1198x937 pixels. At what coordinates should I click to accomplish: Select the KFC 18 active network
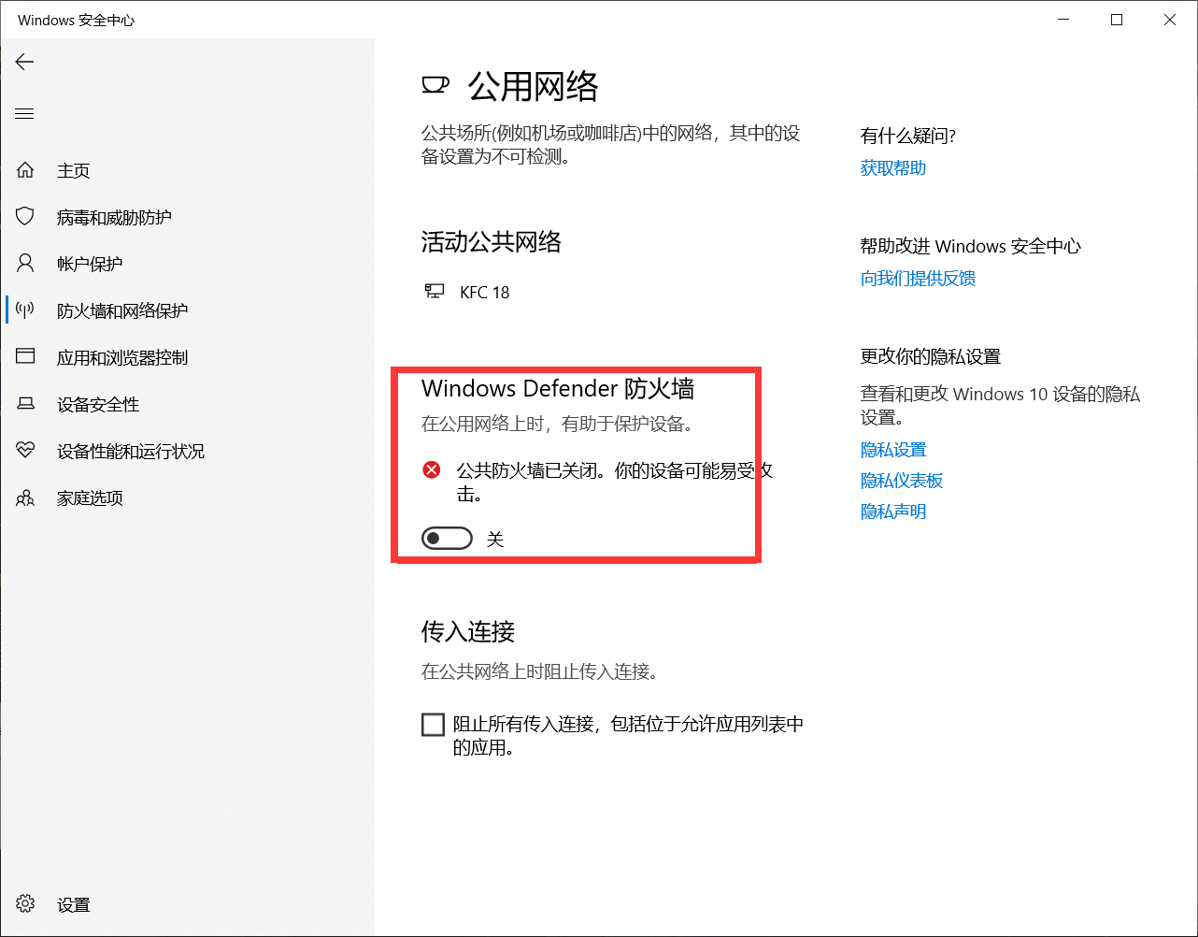(x=484, y=292)
